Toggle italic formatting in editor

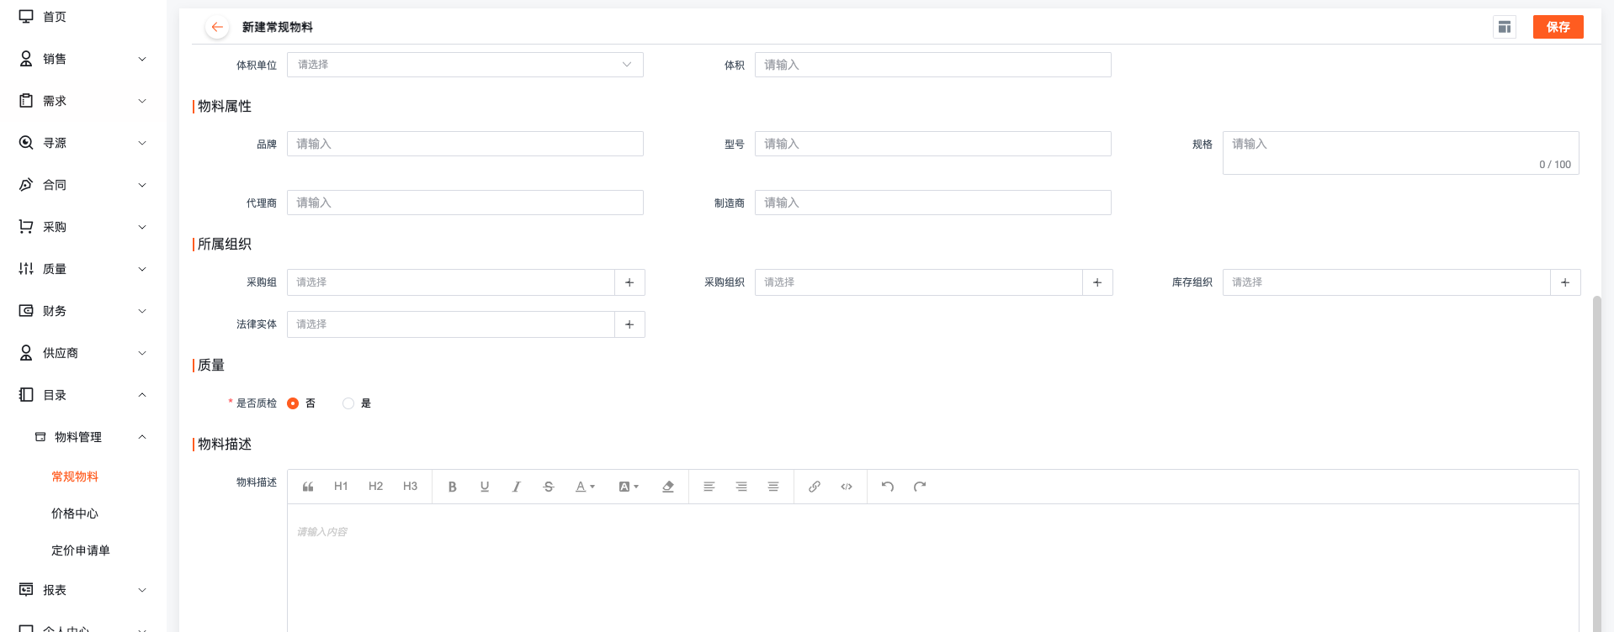(516, 487)
